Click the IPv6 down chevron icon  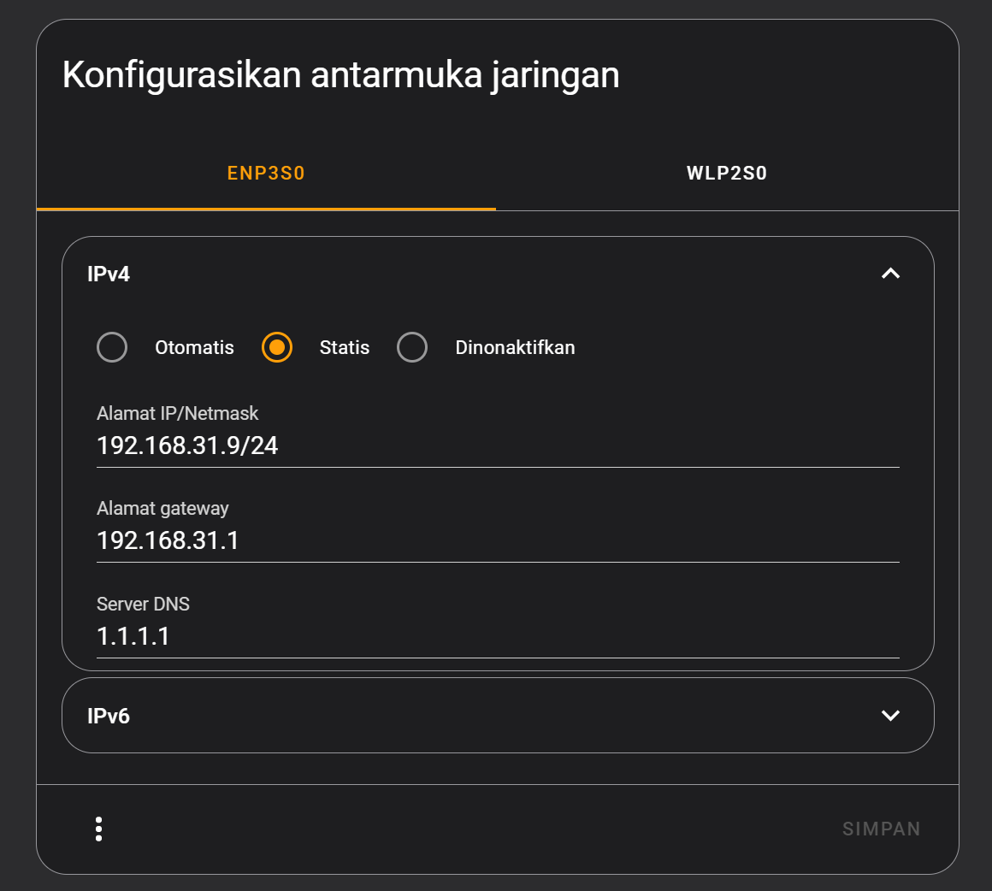[x=890, y=715]
